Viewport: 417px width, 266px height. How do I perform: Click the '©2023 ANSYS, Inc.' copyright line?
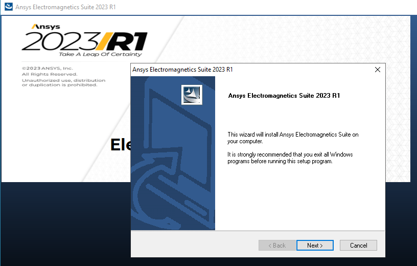[x=48, y=68]
